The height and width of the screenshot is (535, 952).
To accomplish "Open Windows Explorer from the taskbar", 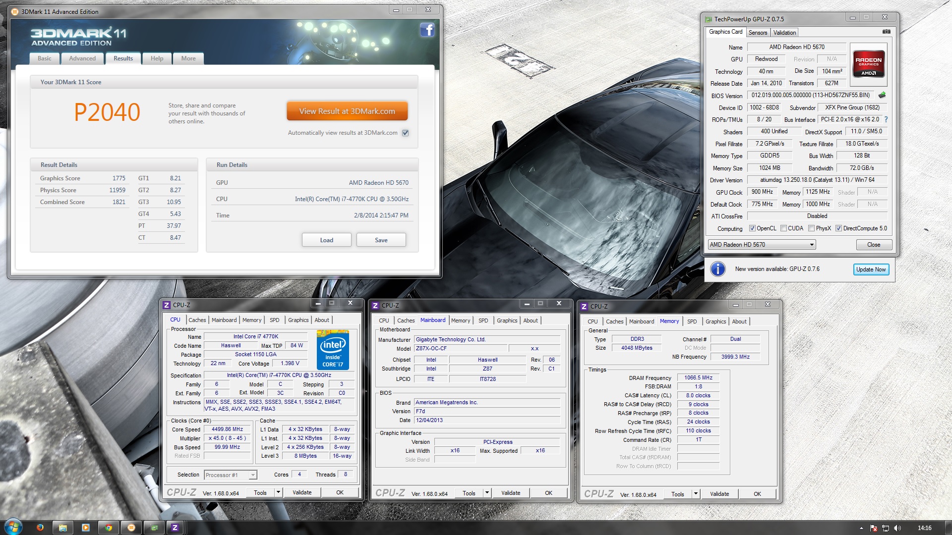I will 63,528.
